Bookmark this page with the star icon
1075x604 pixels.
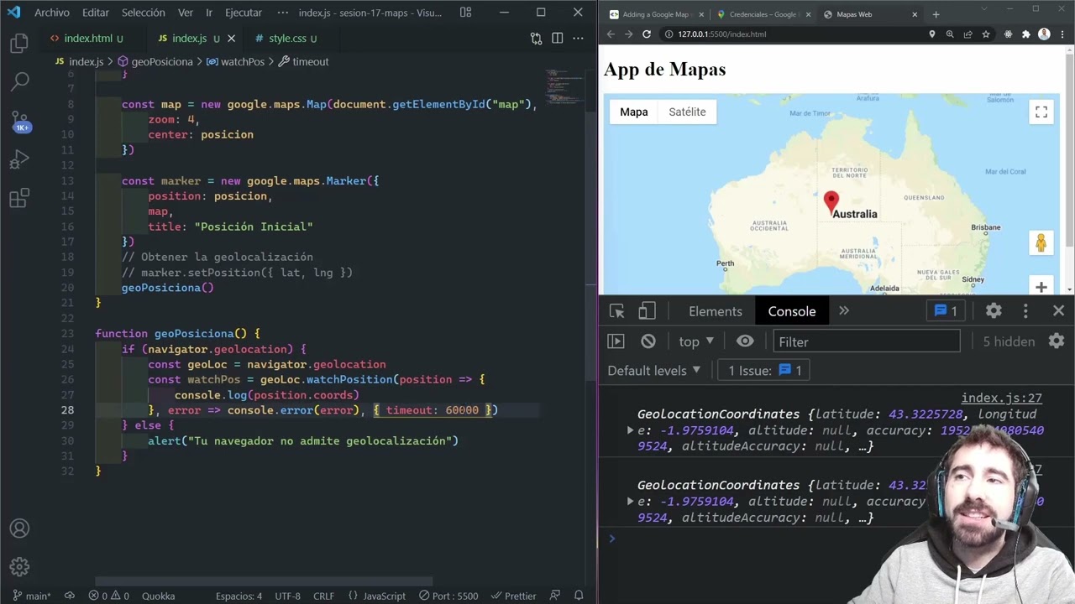pyautogui.click(x=986, y=34)
